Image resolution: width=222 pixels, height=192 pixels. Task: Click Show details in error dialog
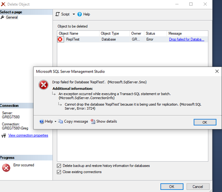(104, 121)
